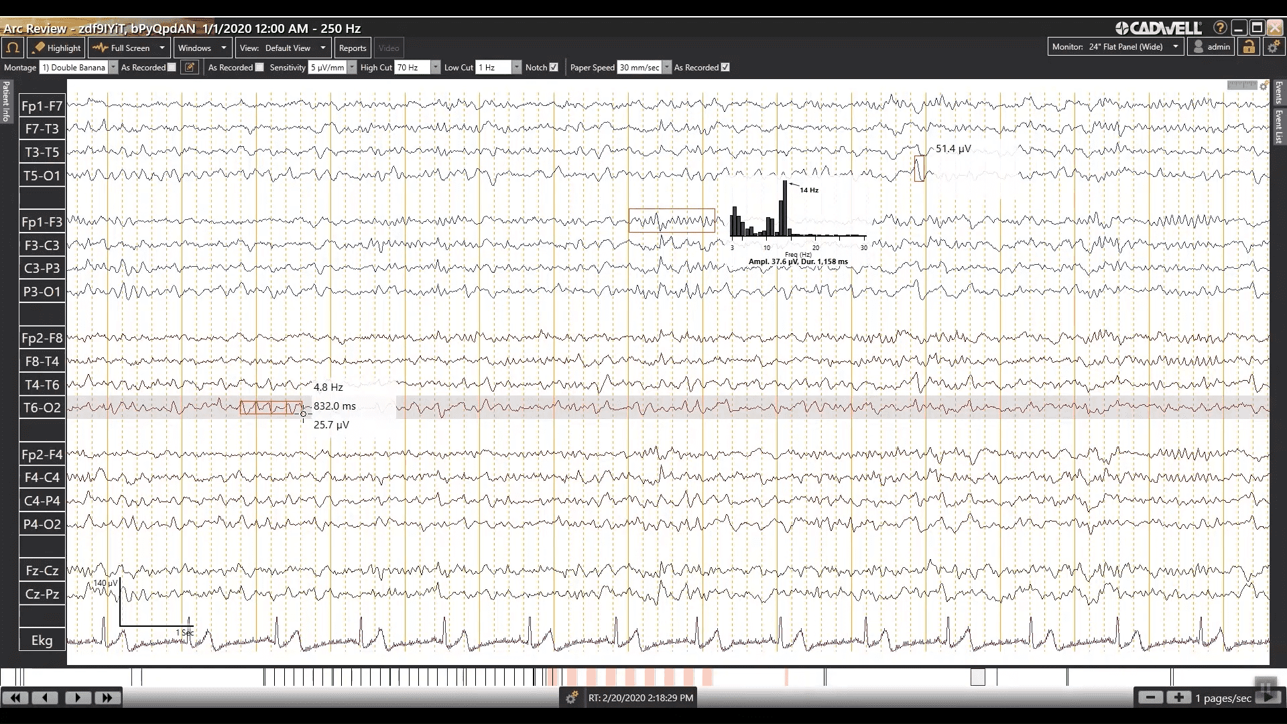Open the Windows menu
Viewport: 1287px width, 724px height.
click(202, 48)
